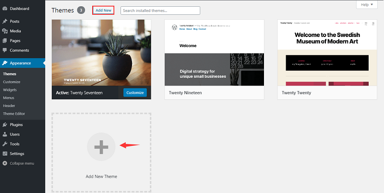Open the Tools menu
The height and width of the screenshot is (193, 384).
click(x=23, y=144)
